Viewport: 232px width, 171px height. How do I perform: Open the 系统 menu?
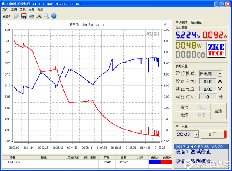pos(14,10)
